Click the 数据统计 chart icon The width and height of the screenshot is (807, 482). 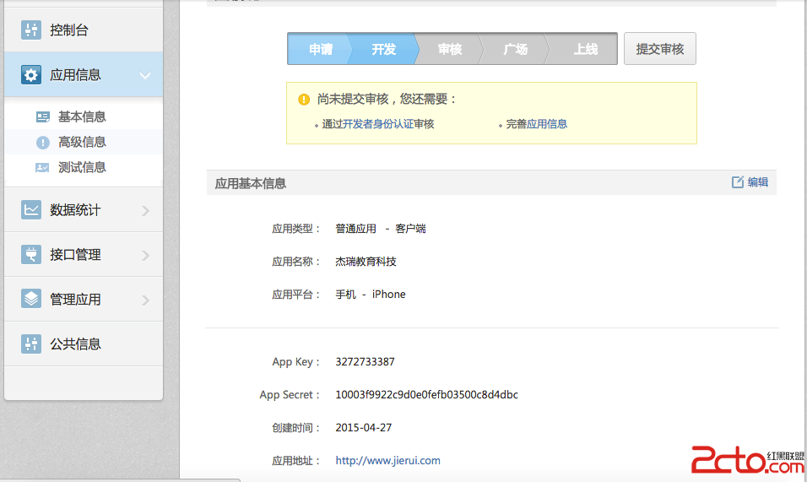31,210
